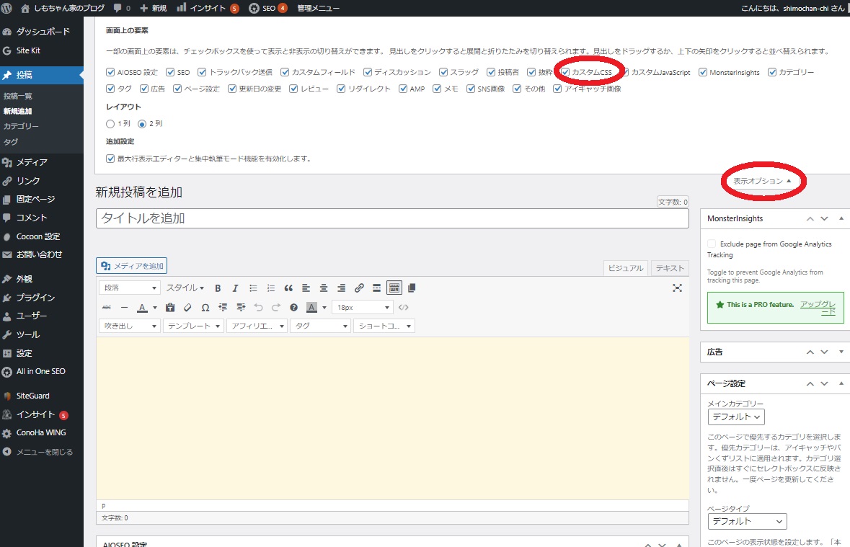Open the メインカテゴリー デフォルト select
Screen dimensions: 850x547
coord(736,417)
